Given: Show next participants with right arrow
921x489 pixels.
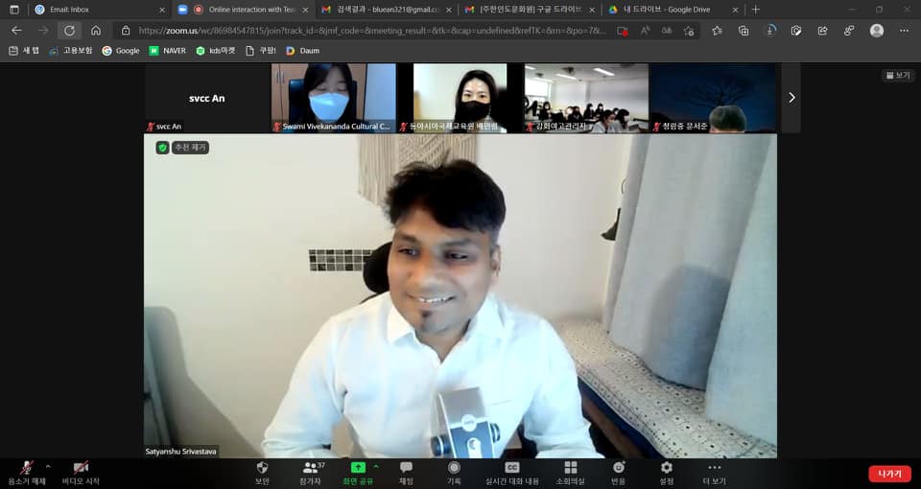Looking at the screenshot, I should point(791,97).
